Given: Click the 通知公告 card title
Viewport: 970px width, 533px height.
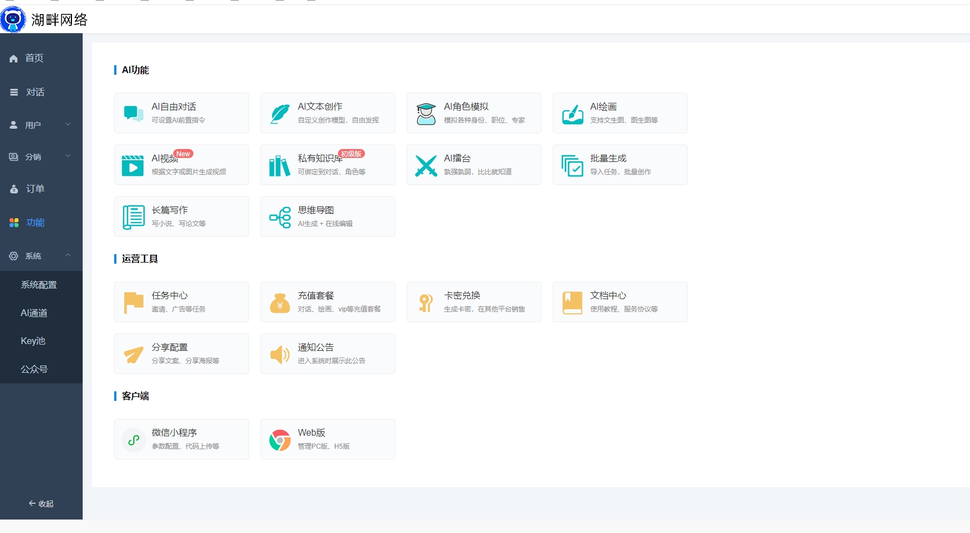Looking at the screenshot, I should (x=315, y=347).
